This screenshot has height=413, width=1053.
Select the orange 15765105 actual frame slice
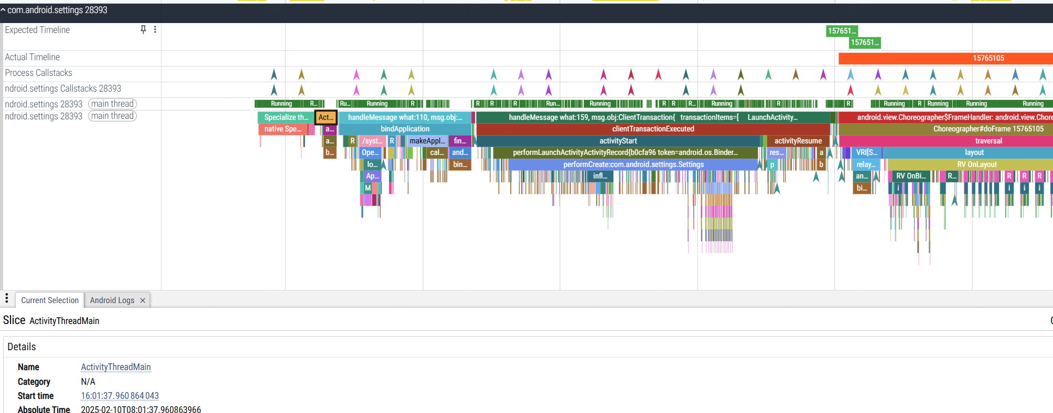[945, 58]
